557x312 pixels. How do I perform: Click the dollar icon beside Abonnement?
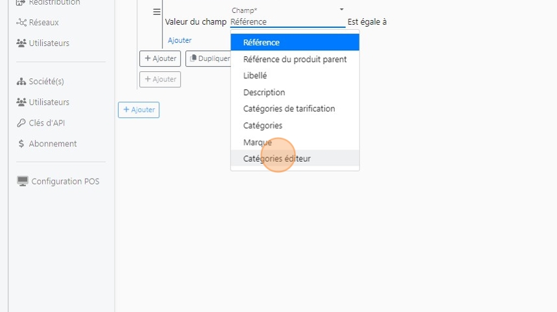tap(21, 144)
